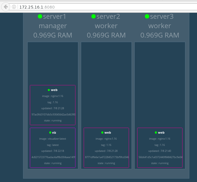
Task: Click the green status dot next to server1
Action: tap(40, 16)
